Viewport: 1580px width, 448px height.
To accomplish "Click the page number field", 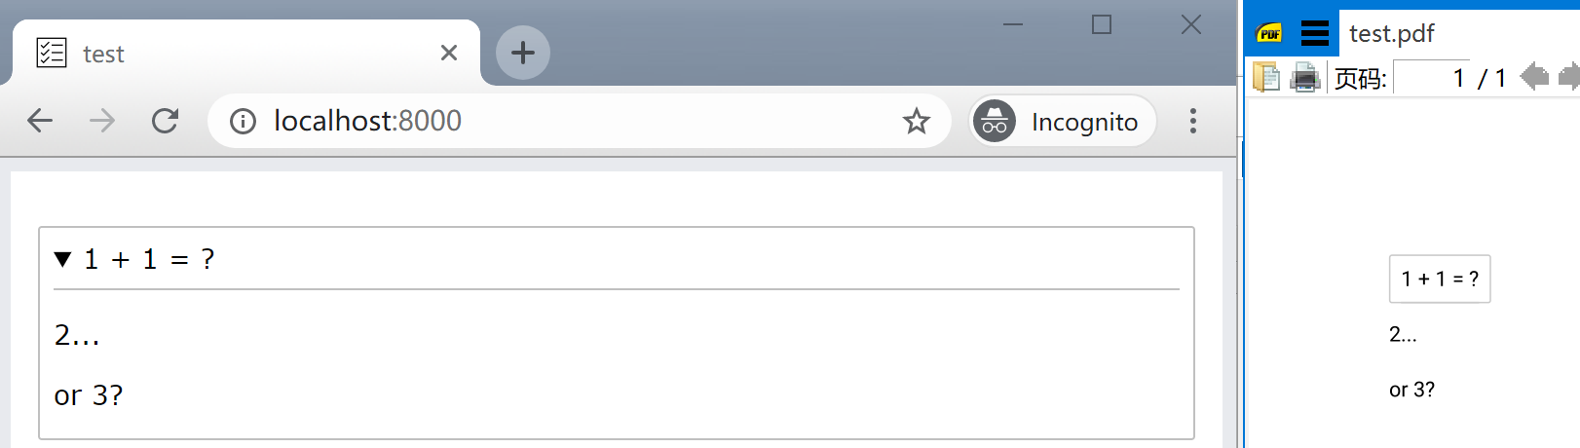I will [1432, 78].
